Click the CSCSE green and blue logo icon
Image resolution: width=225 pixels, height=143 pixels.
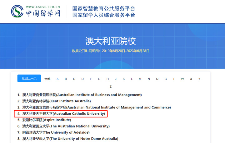[x=17, y=12]
